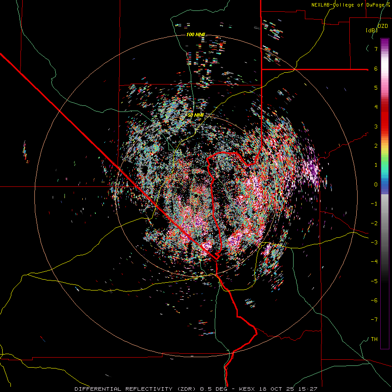Click the -2 value on the dB scale

click(x=374, y=223)
